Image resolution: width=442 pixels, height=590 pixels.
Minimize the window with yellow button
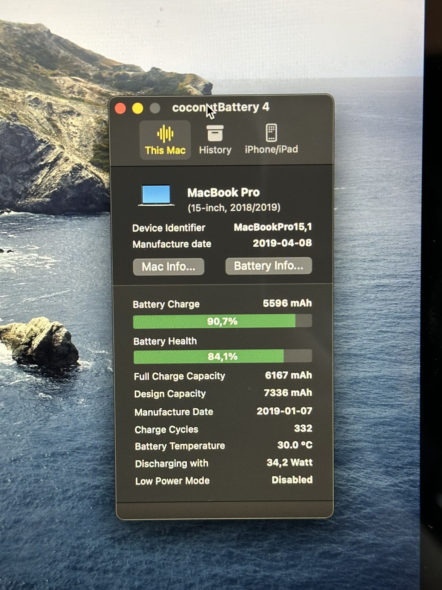click(137, 108)
